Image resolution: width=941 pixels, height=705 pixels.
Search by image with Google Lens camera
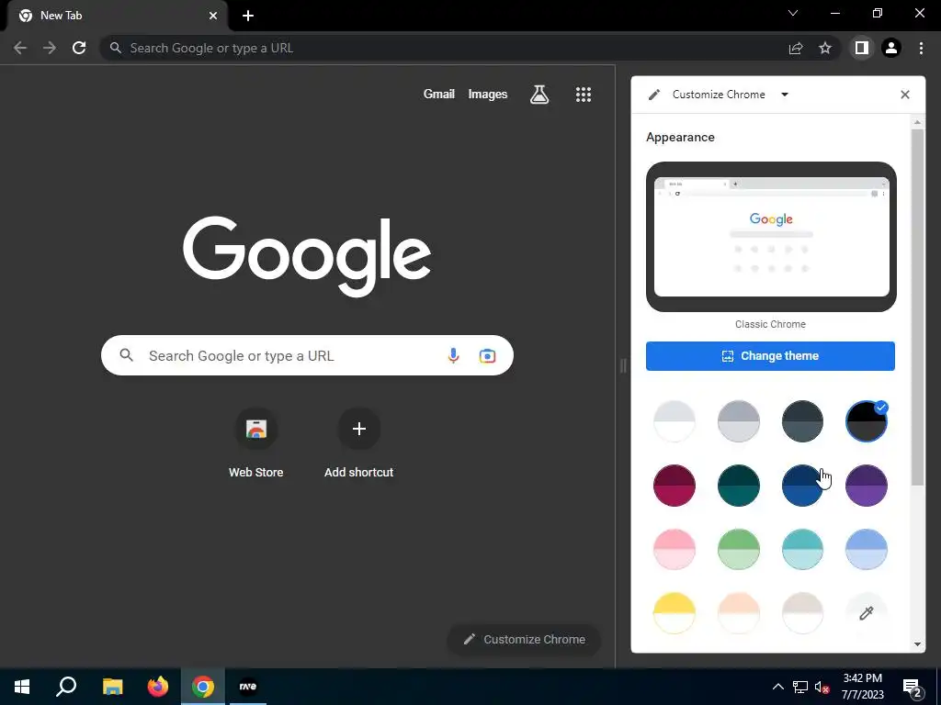(x=487, y=355)
